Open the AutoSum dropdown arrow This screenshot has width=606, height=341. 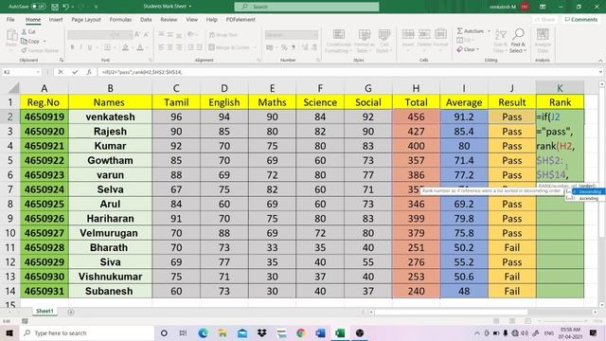(x=489, y=31)
